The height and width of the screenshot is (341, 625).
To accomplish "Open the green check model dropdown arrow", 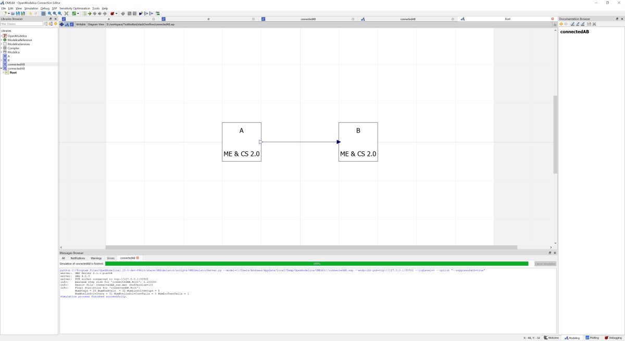I will pyautogui.click(x=78, y=14).
